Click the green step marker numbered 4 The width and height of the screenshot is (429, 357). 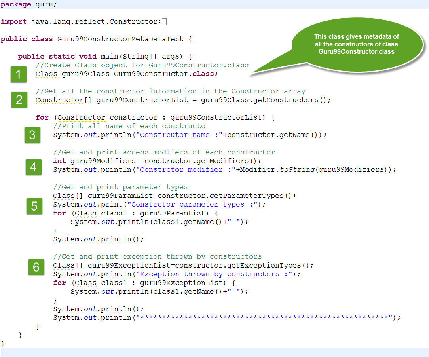point(33,167)
